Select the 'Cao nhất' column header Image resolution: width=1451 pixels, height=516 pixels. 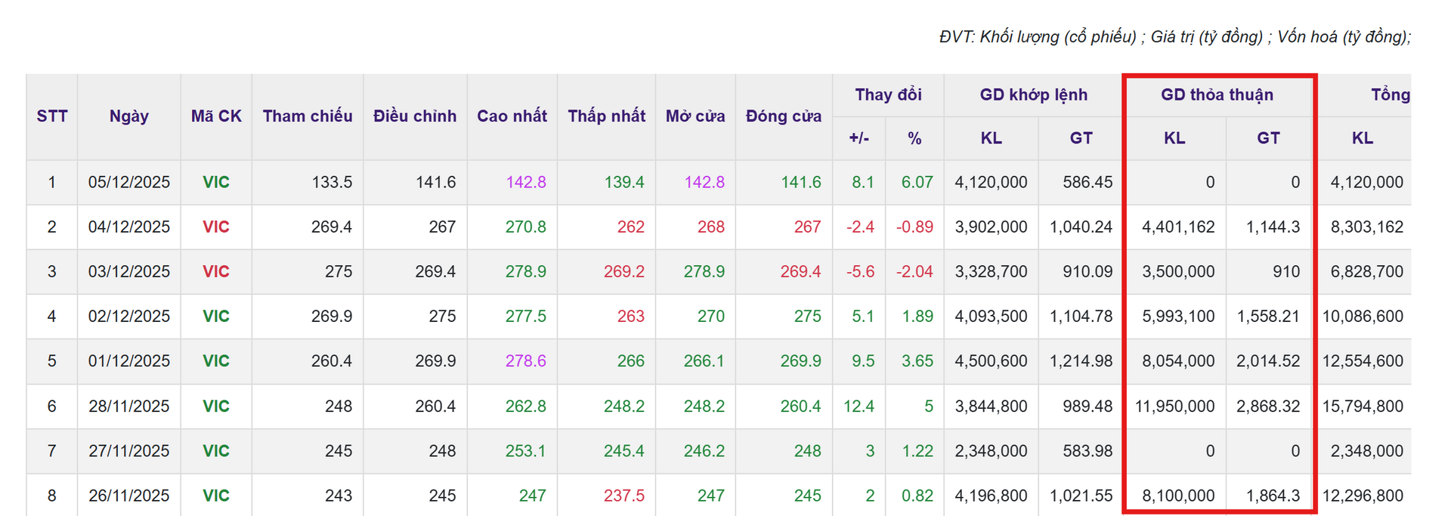click(512, 116)
